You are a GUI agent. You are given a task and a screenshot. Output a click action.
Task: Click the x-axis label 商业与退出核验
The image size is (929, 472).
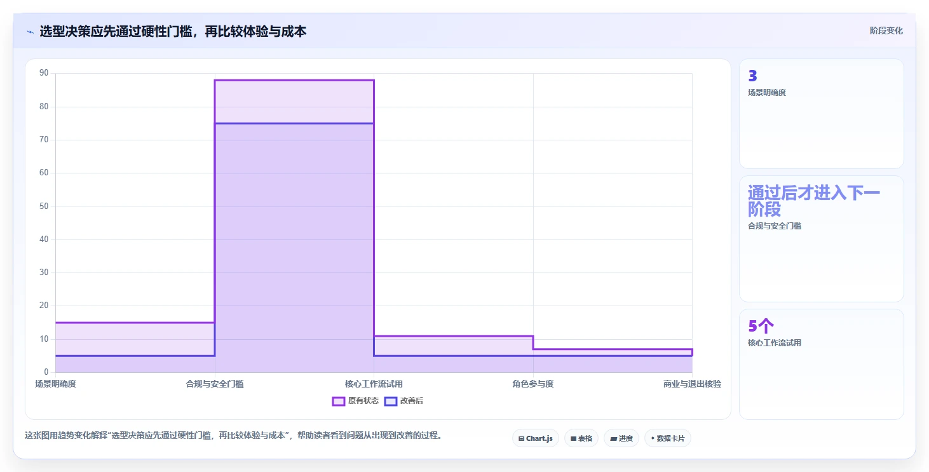(692, 384)
